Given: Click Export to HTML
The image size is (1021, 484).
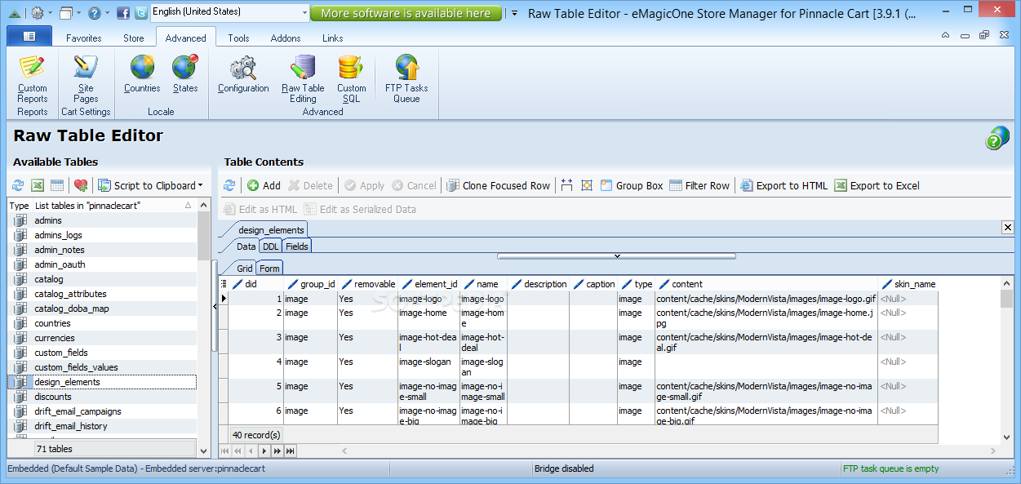Looking at the screenshot, I should [784, 185].
